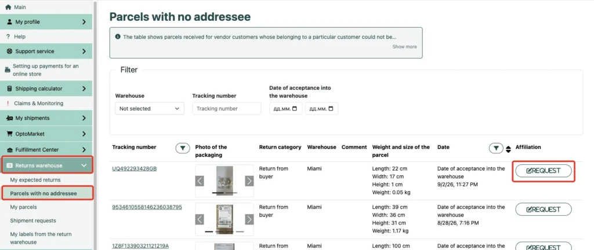Open tracking link 9534610558146236038795
Screen dimensions: 594x250
point(147,207)
